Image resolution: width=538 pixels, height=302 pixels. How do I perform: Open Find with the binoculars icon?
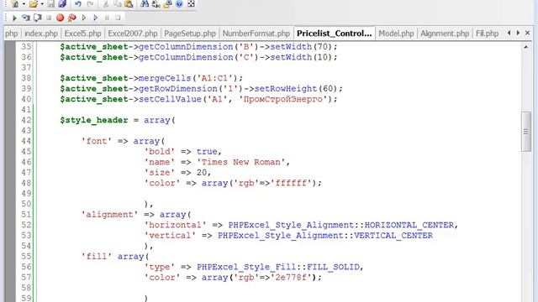[x=145, y=4]
